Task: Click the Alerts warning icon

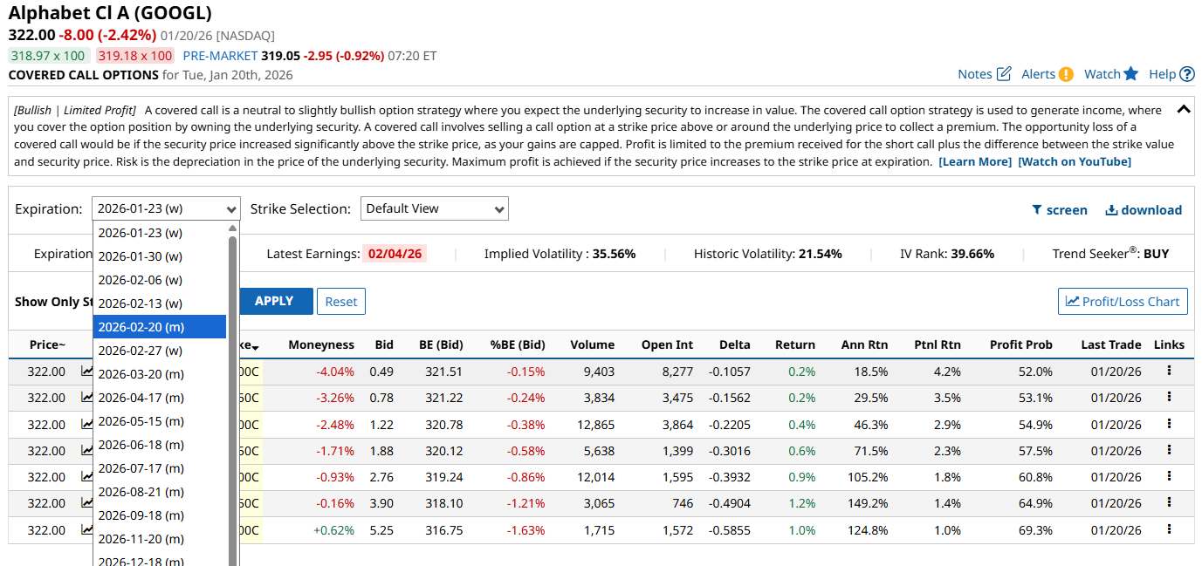Action: click(x=1066, y=74)
